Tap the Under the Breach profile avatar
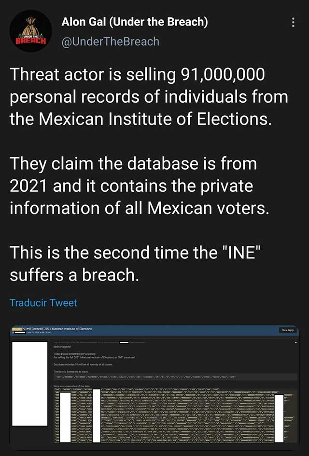The height and width of the screenshot is (456, 309). point(30,31)
